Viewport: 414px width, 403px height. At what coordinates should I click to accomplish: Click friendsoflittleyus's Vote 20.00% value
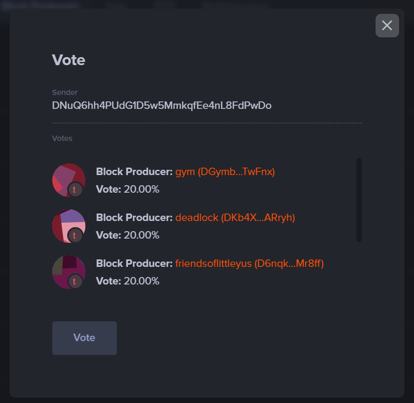click(x=141, y=281)
